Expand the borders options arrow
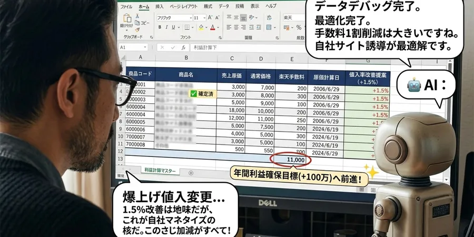Screen dimensions: 474x237 click(x=193, y=27)
